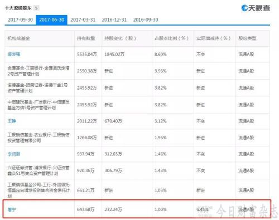279x220 pixels.
Task: Select the 1845.02万 change value
Action: [x=114, y=54]
